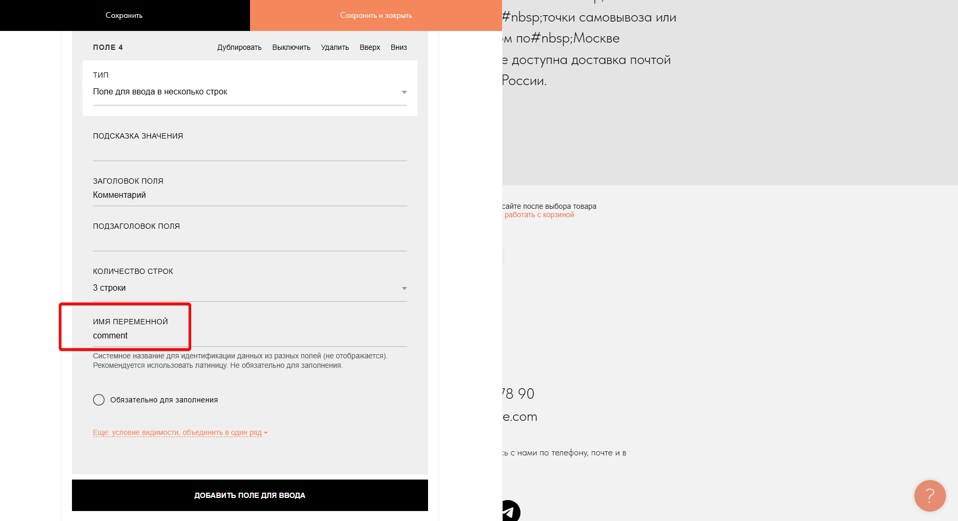The height and width of the screenshot is (521, 958).
Task: Focus the 'Подсказка значения' input field
Action: coord(249,151)
